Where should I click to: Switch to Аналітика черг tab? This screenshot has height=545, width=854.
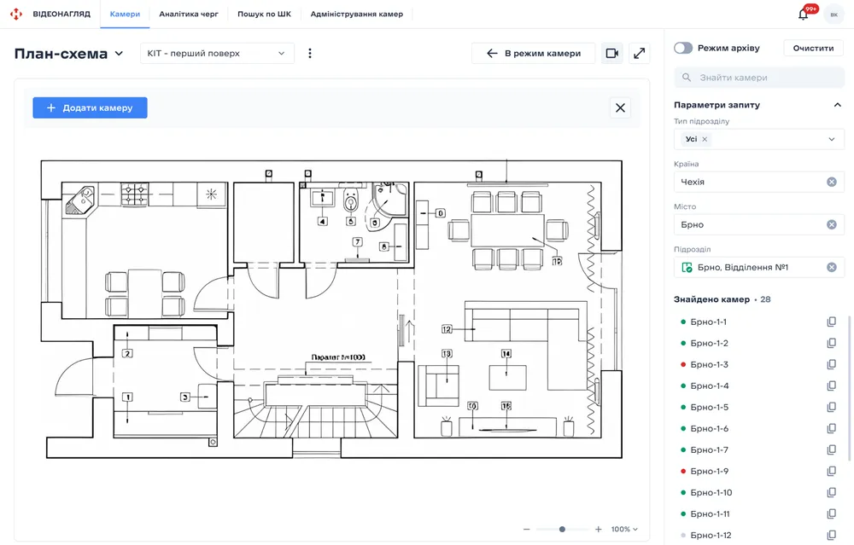click(189, 14)
